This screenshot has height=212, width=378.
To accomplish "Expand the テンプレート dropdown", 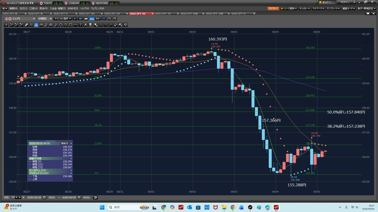I will click(x=333, y=9).
